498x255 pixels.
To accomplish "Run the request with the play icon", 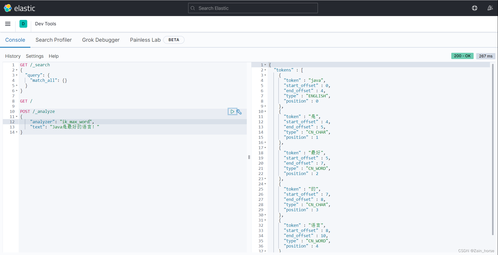I will coord(232,112).
